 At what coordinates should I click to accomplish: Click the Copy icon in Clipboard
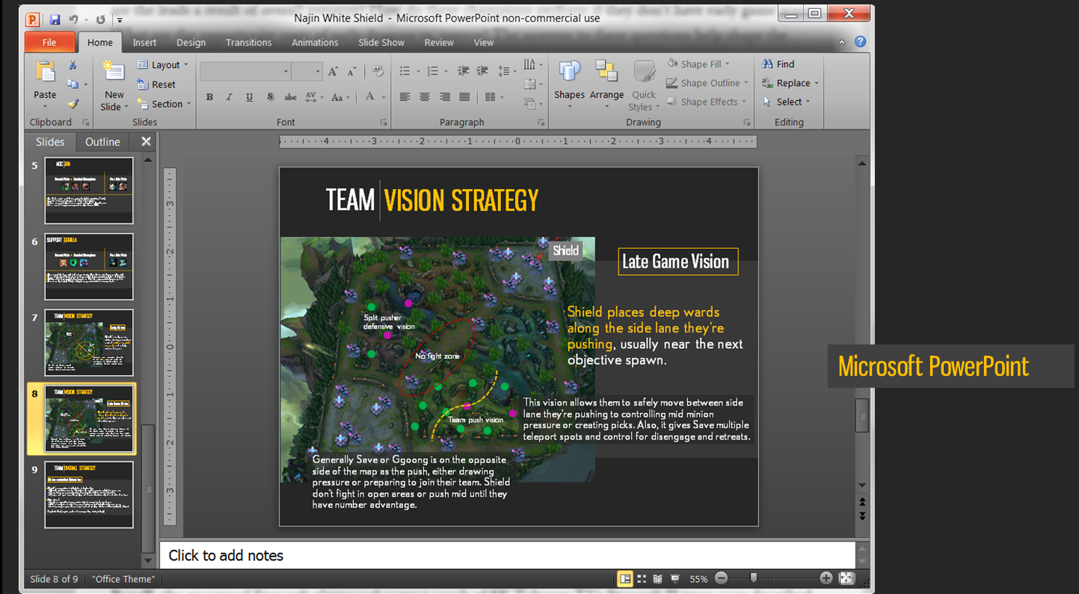[x=73, y=84]
